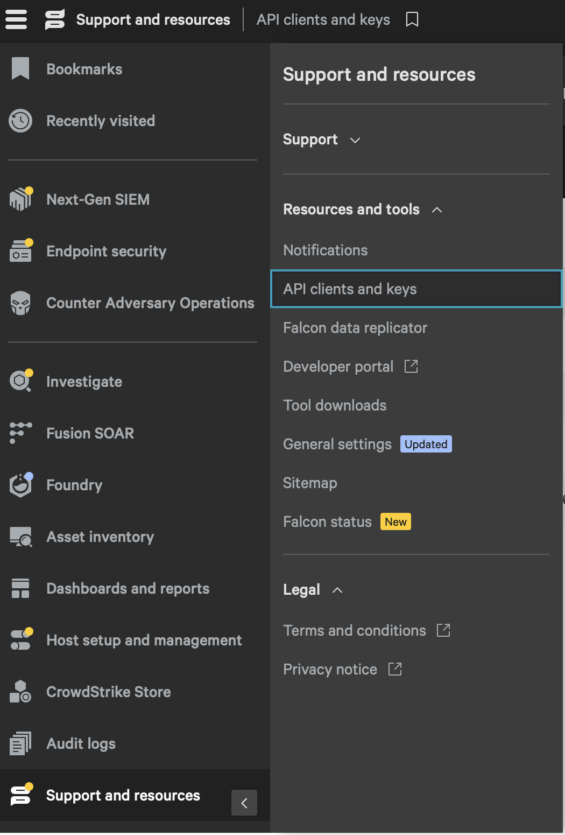Image resolution: width=565 pixels, height=835 pixels.
Task: Open the Notifications page
Action: click(x=325, y=250)
